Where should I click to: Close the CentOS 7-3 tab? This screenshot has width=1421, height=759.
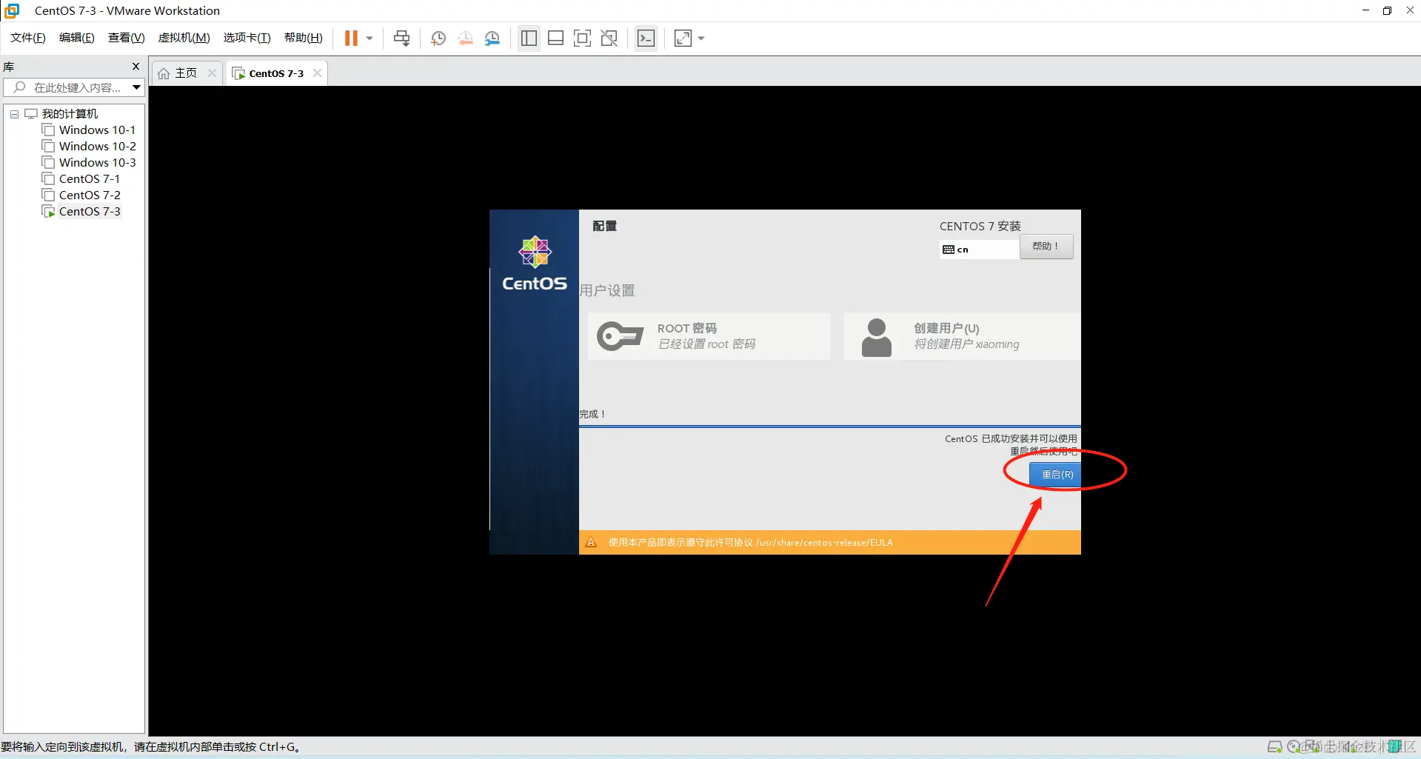pyautogui.click(x=317, y=73)
